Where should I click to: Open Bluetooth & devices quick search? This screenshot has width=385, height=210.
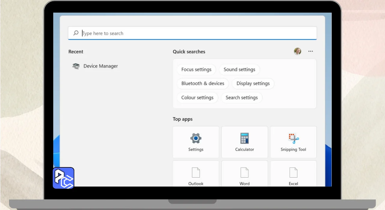tap(203, 83)
